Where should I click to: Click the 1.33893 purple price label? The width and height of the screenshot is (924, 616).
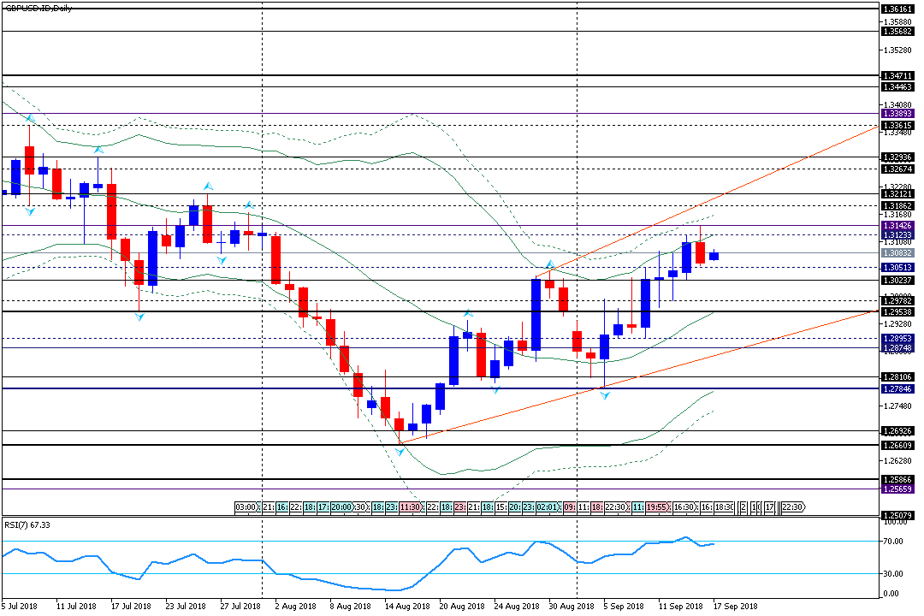tap(897, 114)
